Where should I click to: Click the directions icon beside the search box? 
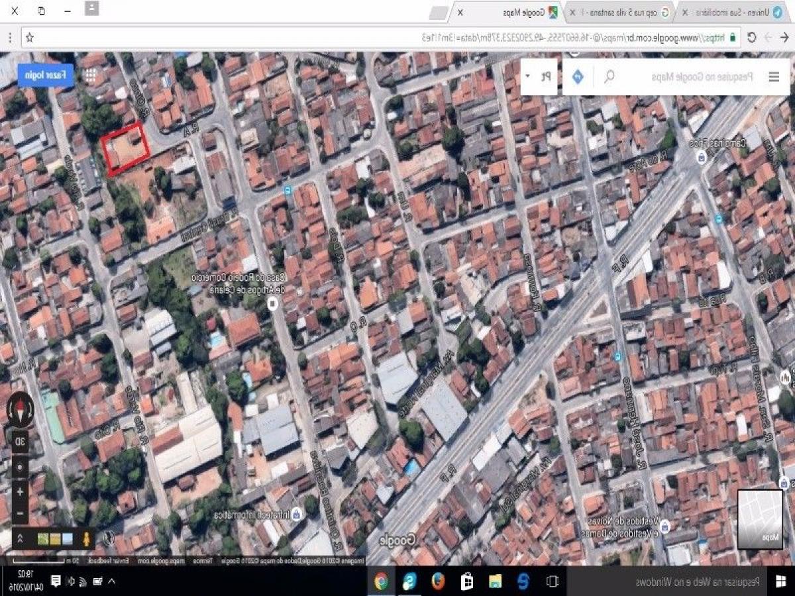(x=578, y=76)
